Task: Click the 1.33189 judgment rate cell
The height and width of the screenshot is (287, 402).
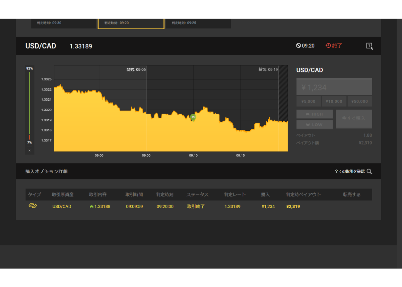Action: pyautogui.click(x=232, y=207)
